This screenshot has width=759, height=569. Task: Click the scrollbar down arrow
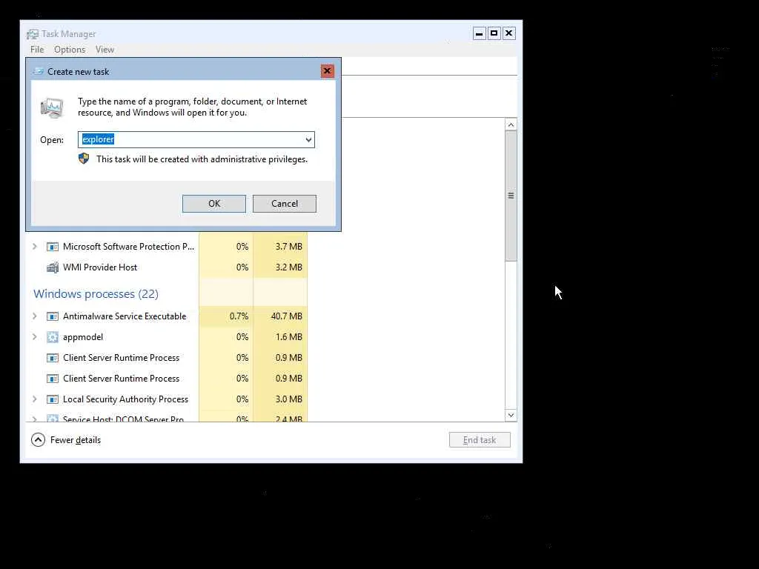click(x=511, y=415)
